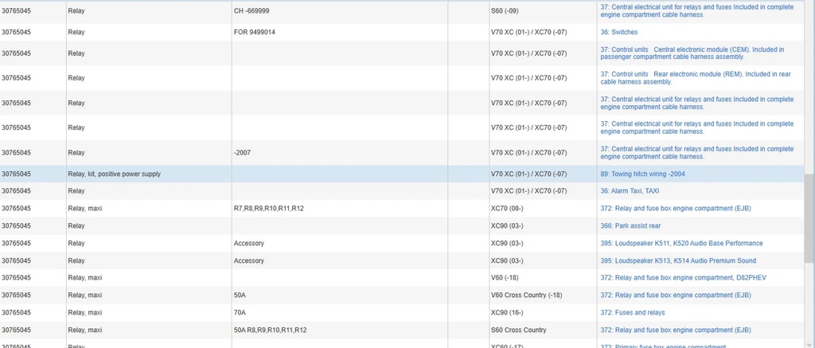Select the 'S60 Cross Country' model cell

543,330
